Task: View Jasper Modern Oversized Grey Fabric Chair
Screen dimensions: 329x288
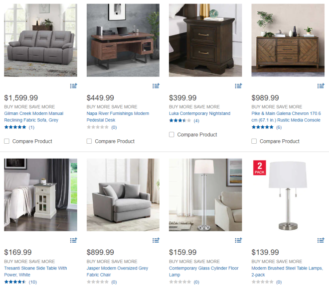Action: (117, 272)
